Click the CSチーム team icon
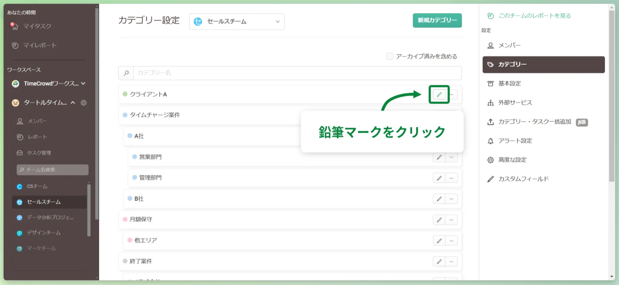619x285 pixels. point(19,186)
